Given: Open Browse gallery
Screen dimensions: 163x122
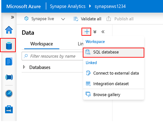Looking at the screenshot, I should click(113, 95).
